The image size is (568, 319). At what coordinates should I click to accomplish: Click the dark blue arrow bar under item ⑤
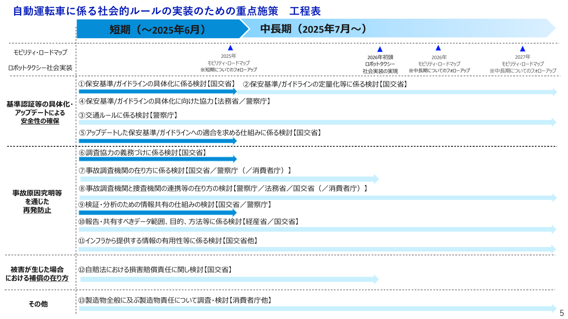pos(158,140)
